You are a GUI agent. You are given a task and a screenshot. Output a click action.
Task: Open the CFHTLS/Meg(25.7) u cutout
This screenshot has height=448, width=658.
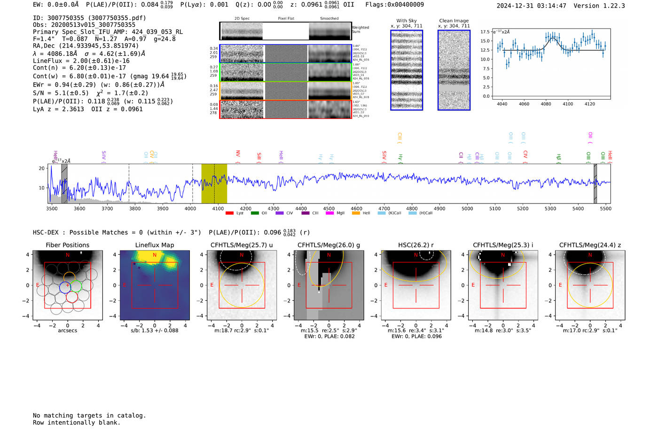[x=242, y=285]
